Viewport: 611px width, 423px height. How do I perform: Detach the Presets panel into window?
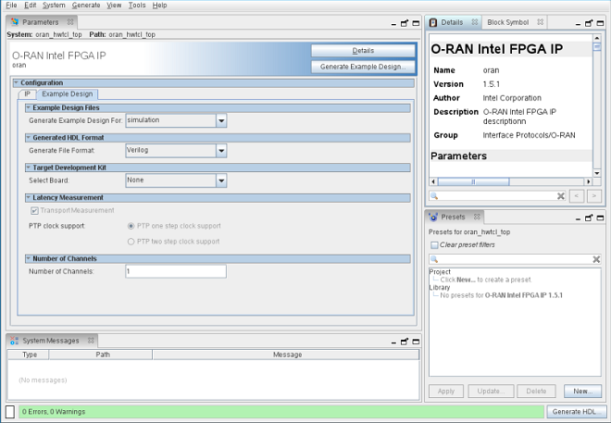coord(589,218)
